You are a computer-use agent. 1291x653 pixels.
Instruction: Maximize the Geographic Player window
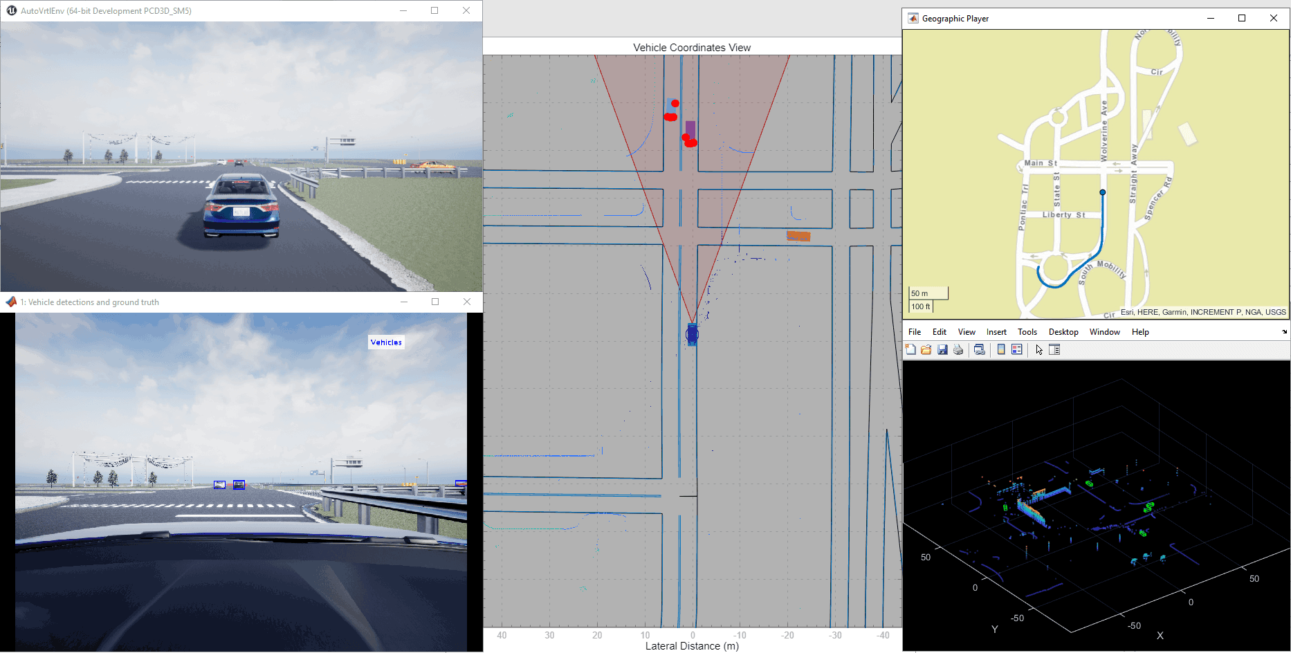(1242, 19)
